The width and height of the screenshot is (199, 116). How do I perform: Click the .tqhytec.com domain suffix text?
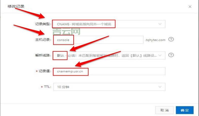click(x=155, y=40)
